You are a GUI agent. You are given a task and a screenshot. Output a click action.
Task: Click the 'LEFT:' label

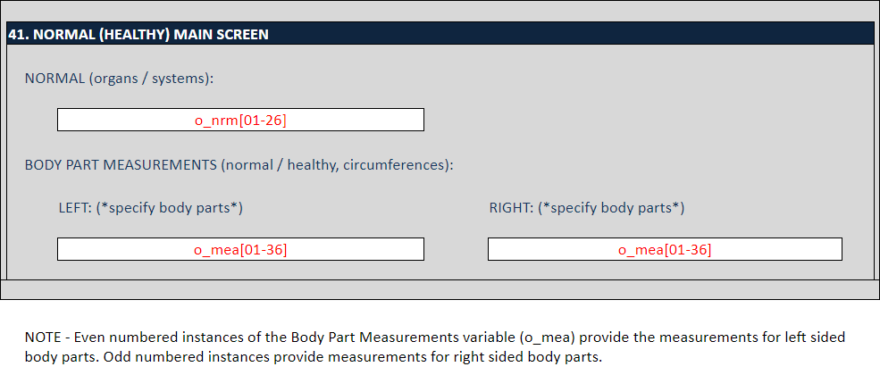tap(75, 208)
